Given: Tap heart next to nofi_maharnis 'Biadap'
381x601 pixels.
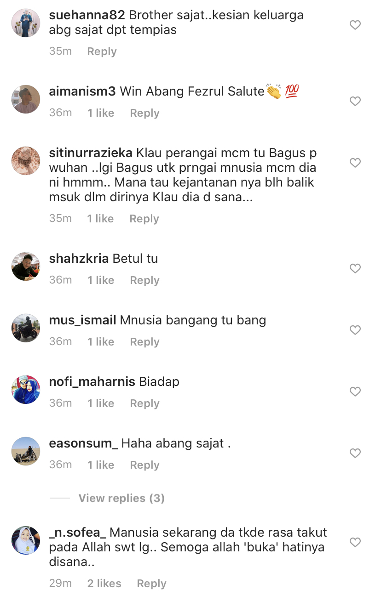Looking at the screenshot, I should (355, 391).
